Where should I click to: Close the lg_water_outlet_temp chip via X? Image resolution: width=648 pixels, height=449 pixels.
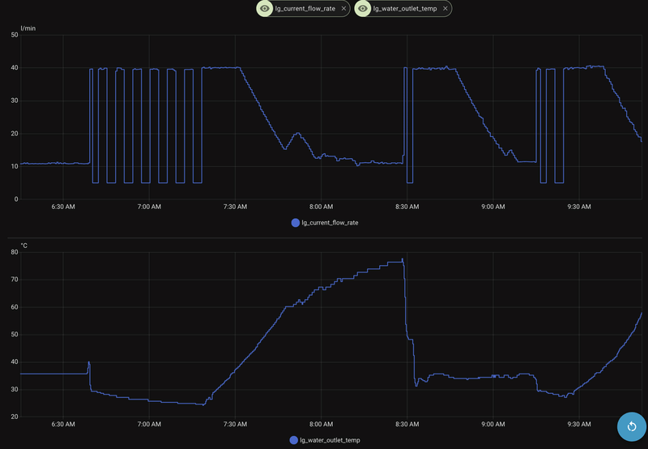[445, 9]
